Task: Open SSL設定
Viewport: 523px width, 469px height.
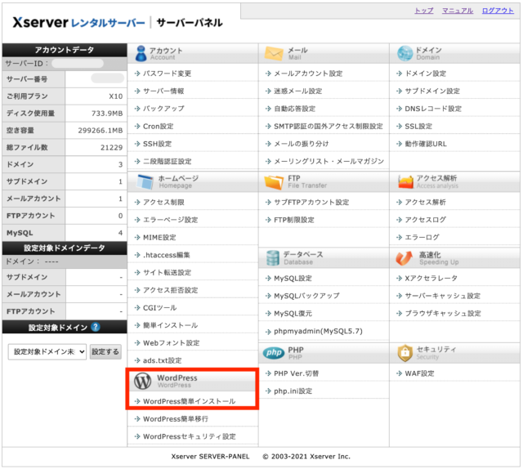Action: click(418, 126)
